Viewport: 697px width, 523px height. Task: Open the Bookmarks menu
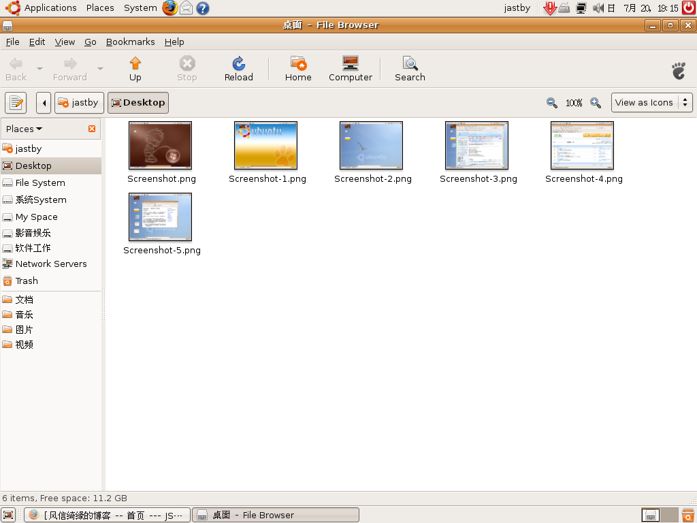coord(130,42)
